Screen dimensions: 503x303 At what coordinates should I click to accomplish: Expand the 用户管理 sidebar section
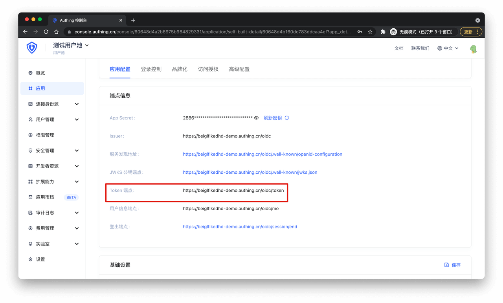52,119
